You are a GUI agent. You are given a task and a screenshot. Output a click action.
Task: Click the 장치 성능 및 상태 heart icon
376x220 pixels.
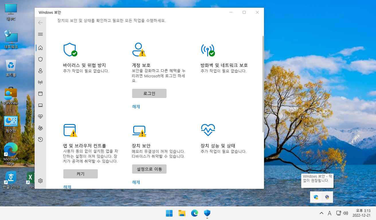[208, 130]
